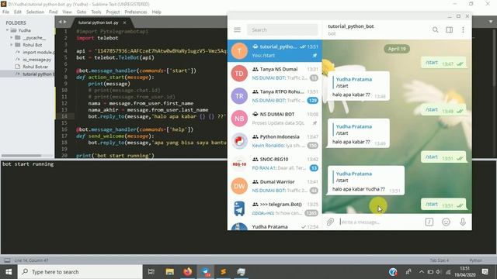Open Dumai Warrior group avatar

pyautogui.click(x=239, y=186)
